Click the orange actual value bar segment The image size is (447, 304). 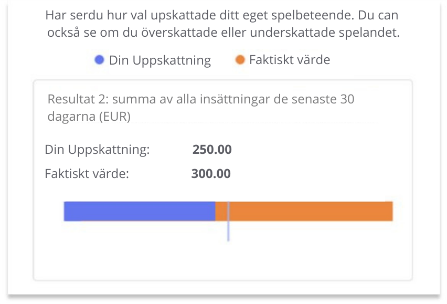pos(304,211)
